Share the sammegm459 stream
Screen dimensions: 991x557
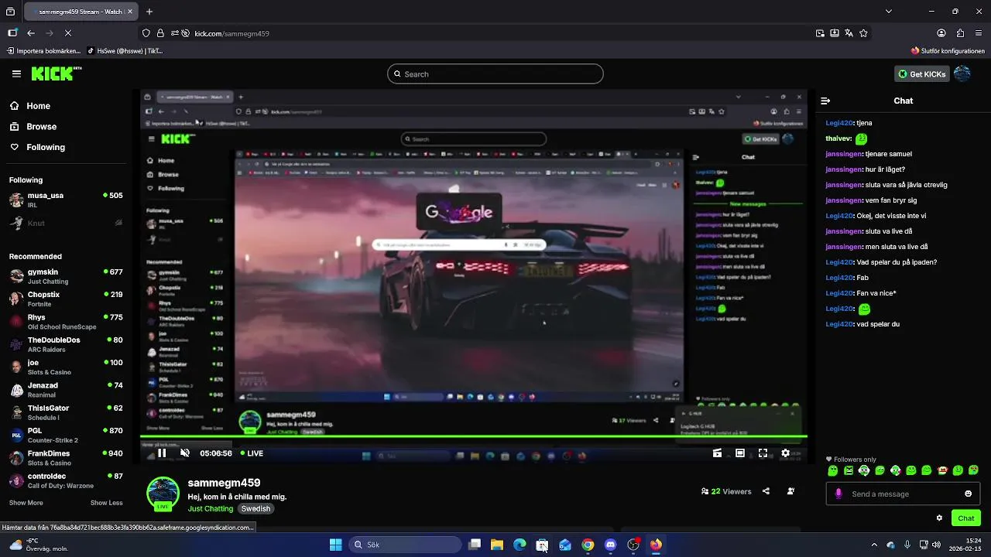click(766, 491)
